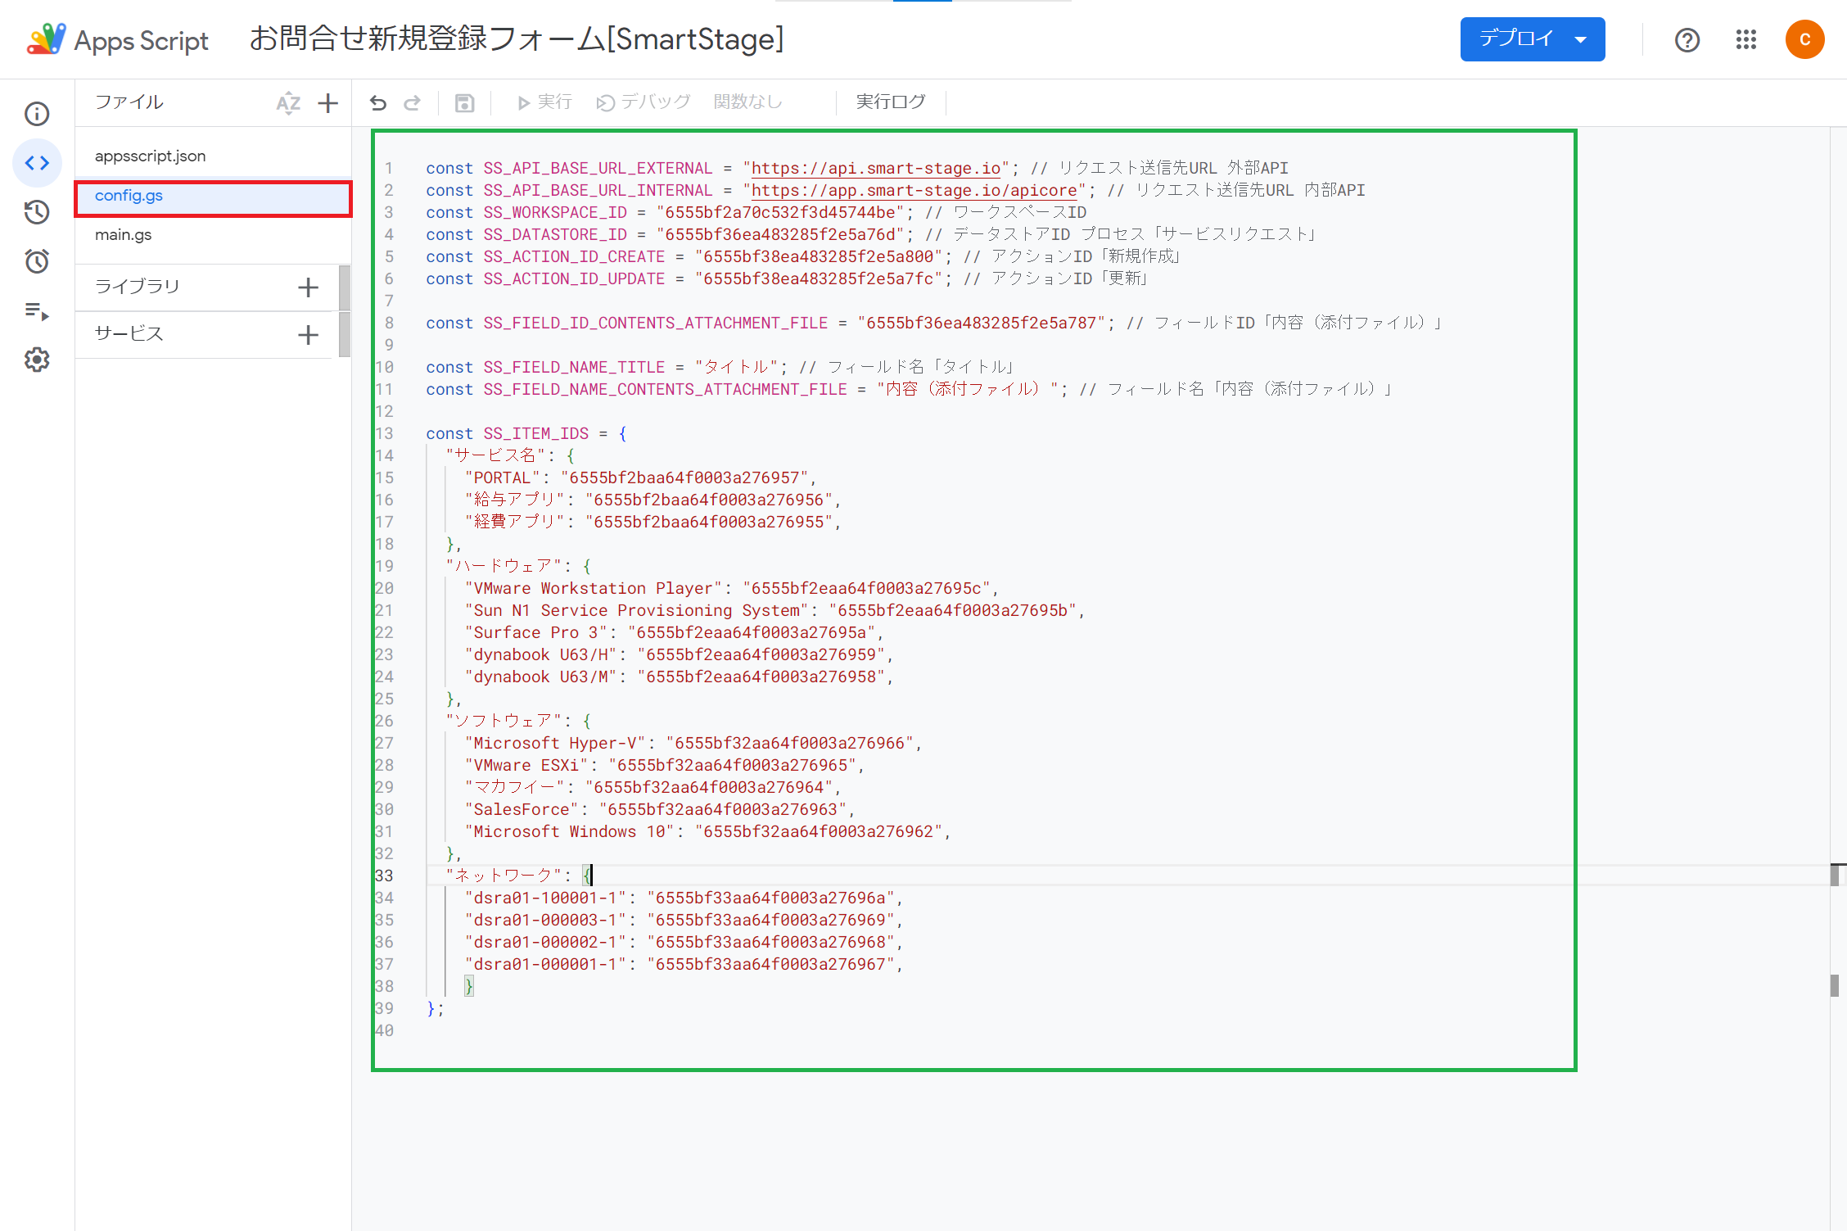
Task: Click SS_ITEM_IDS constant name
Action: pos(535,434)
